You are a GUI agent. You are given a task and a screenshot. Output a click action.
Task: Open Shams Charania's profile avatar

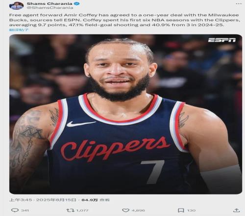[x=17, y=5]
